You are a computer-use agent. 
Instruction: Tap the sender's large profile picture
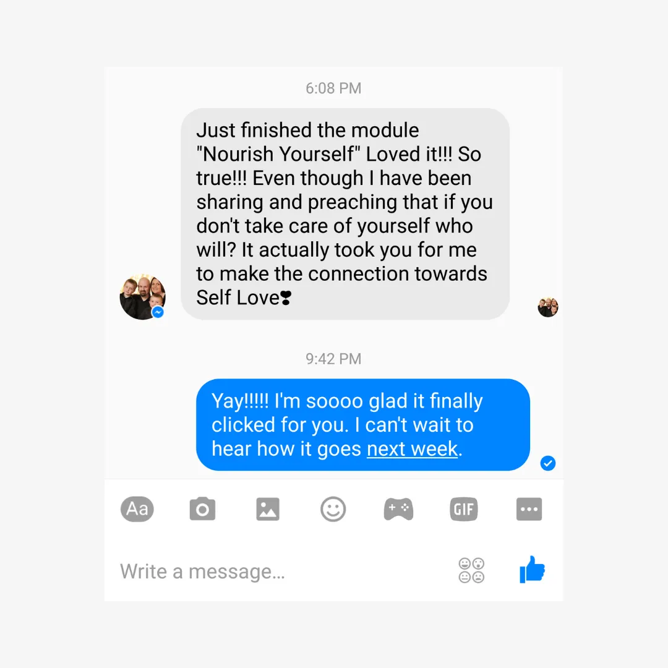[142, 297]
